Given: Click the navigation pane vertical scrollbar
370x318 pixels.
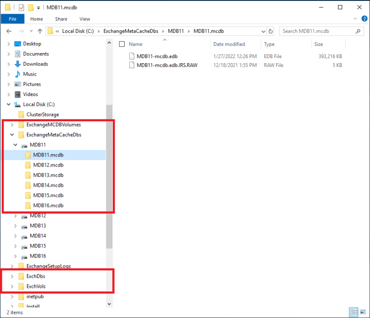Looking at the screenshot, I should tap(109, 174).
